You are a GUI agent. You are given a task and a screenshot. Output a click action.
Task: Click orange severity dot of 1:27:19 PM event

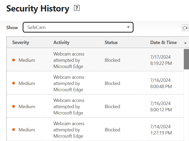click(14, 130)
